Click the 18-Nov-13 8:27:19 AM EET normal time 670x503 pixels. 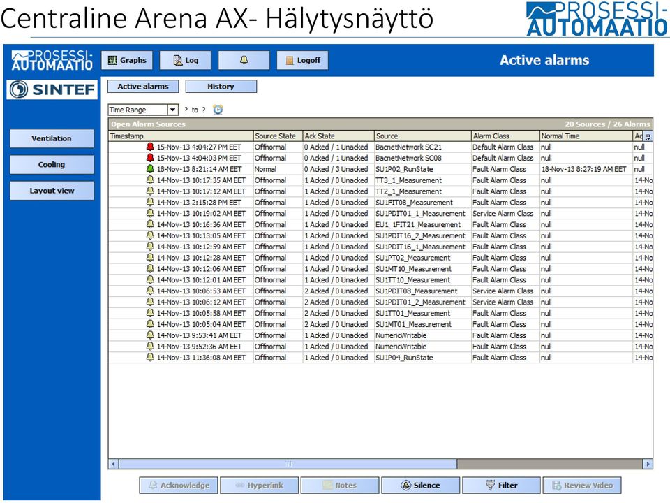(583, 169)
